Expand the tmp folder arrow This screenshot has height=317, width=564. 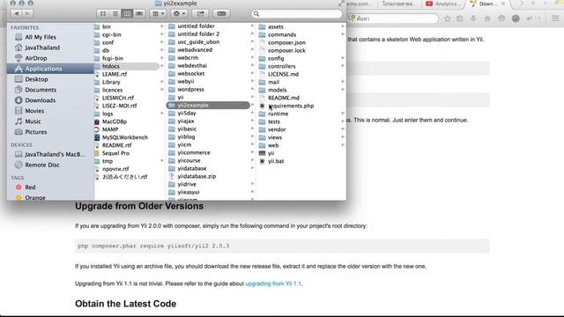162,161
